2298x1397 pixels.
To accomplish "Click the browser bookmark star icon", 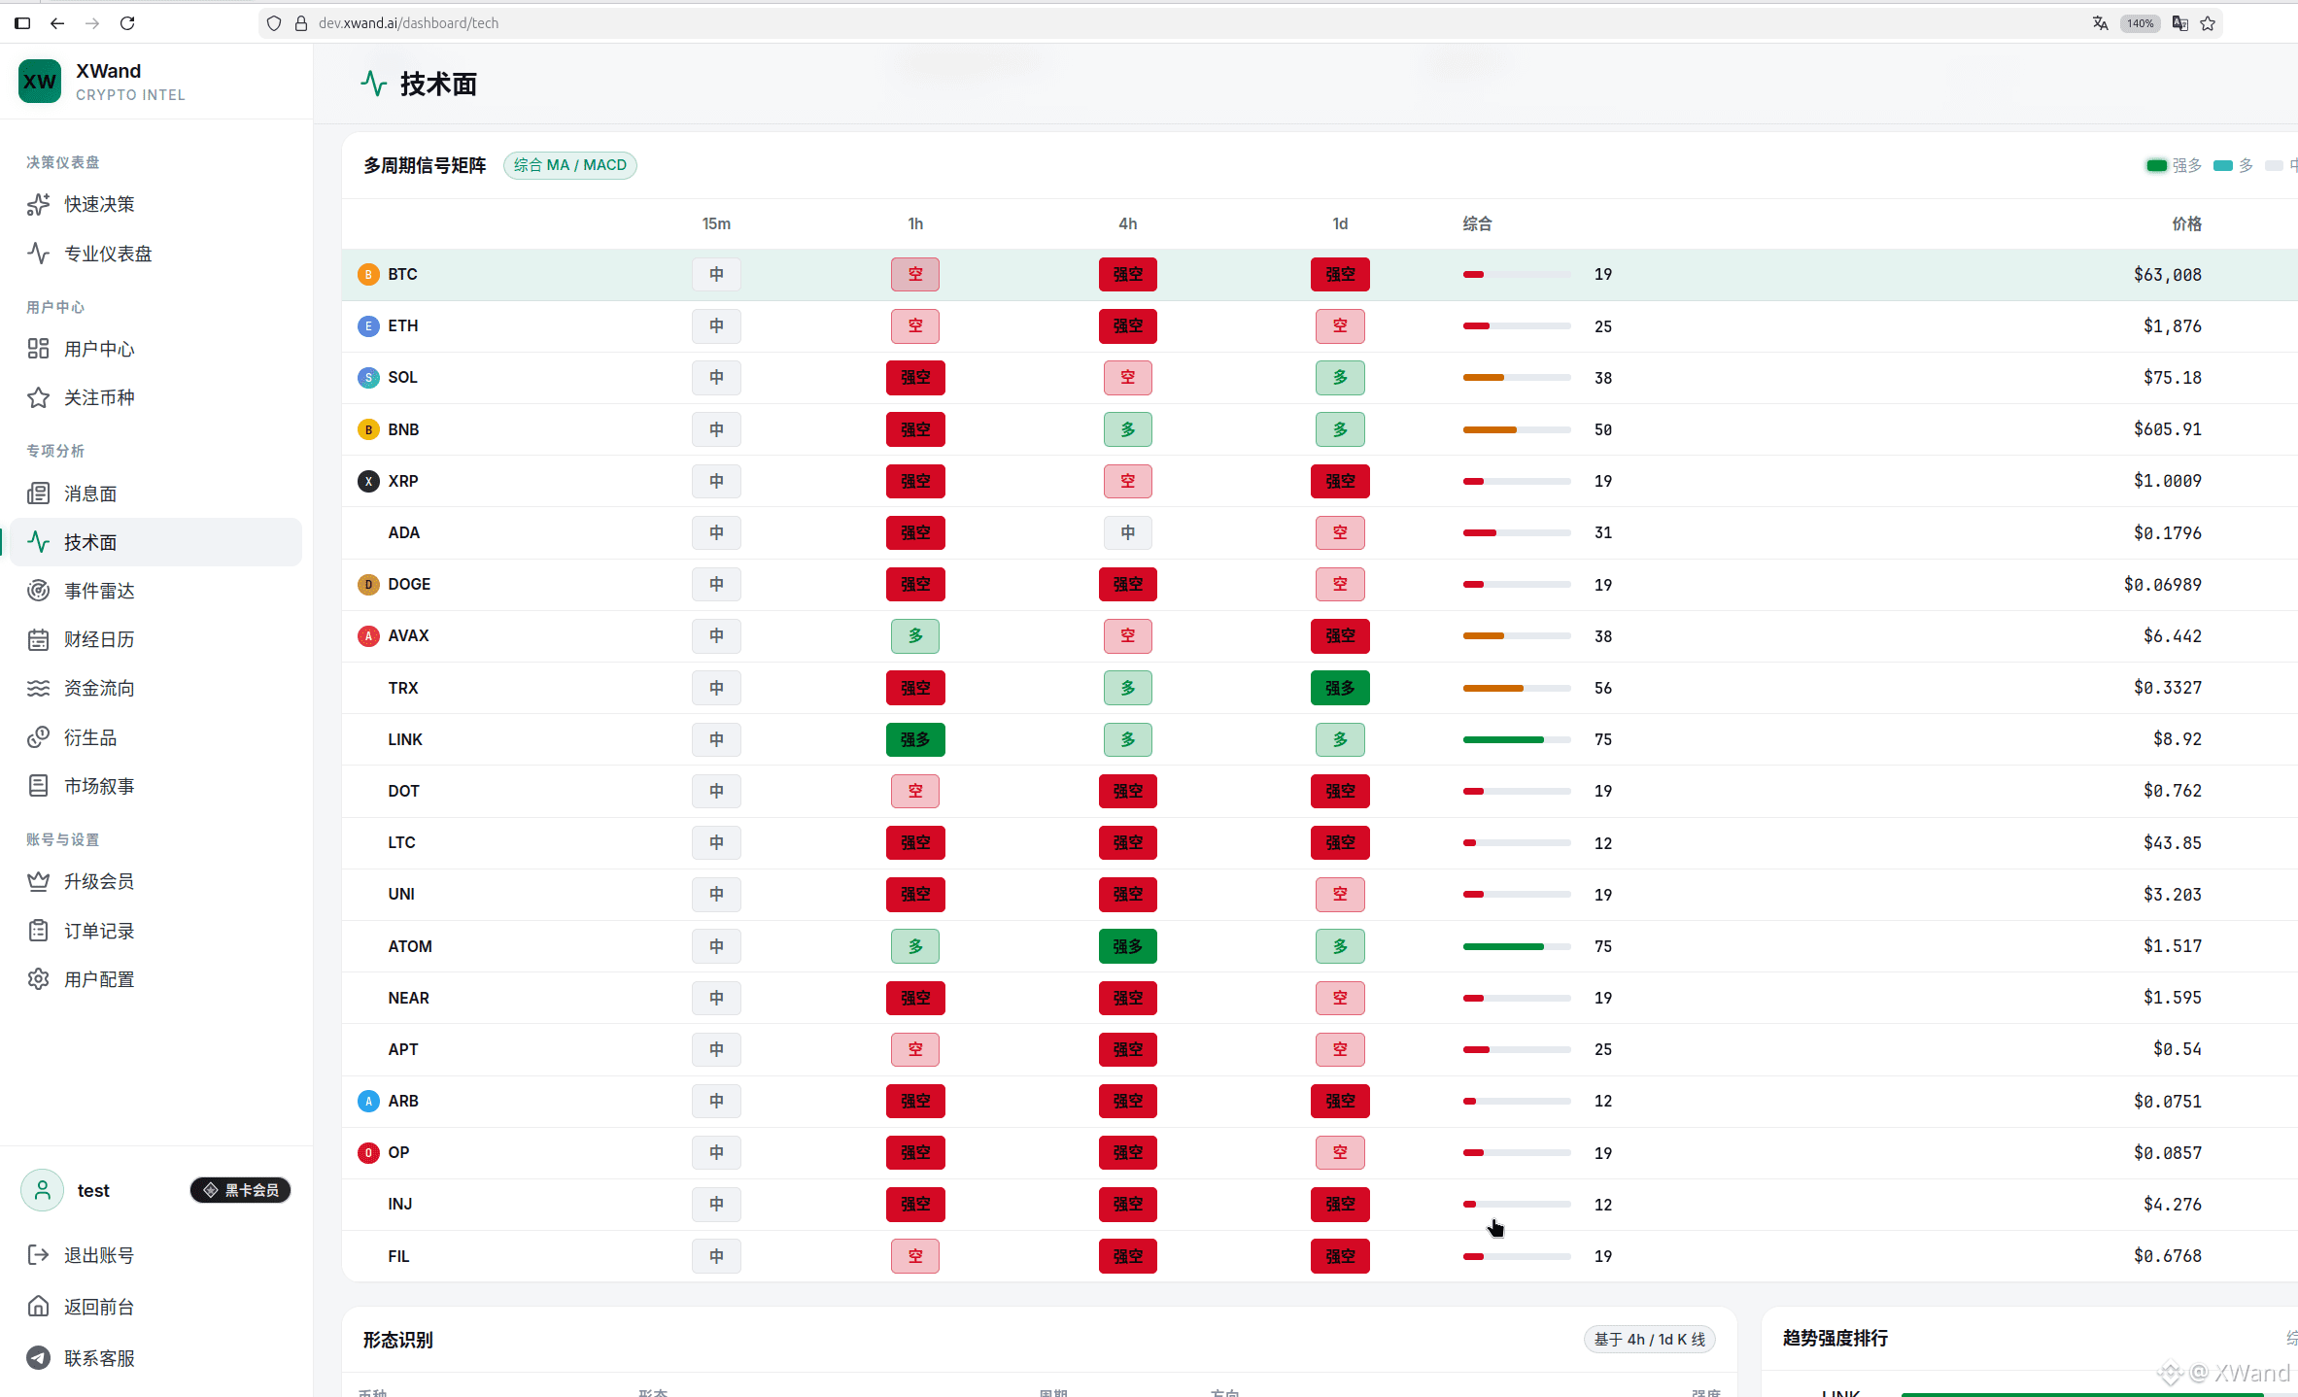I will click(x=2209, y=23).
